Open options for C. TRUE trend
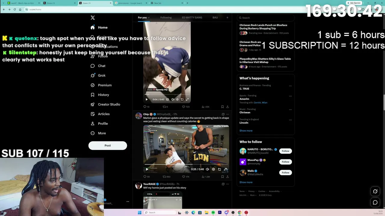Screen dimensions: 385x216 (x=290, y=86)
